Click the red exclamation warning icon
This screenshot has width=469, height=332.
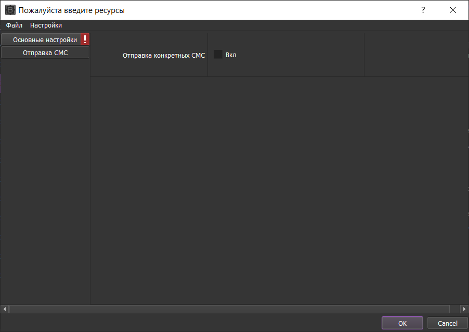(85, 39)
